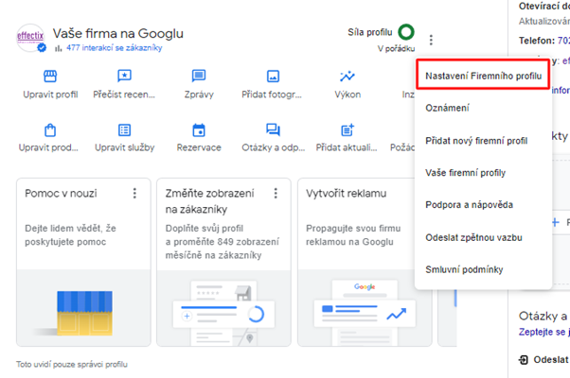Select Přidat nový firemní profil
This screenshot has height=378, width=570.
[483, 141]
